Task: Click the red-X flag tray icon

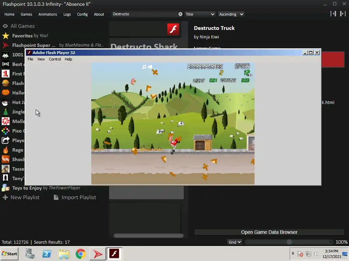Action: [x=300, y=254]
